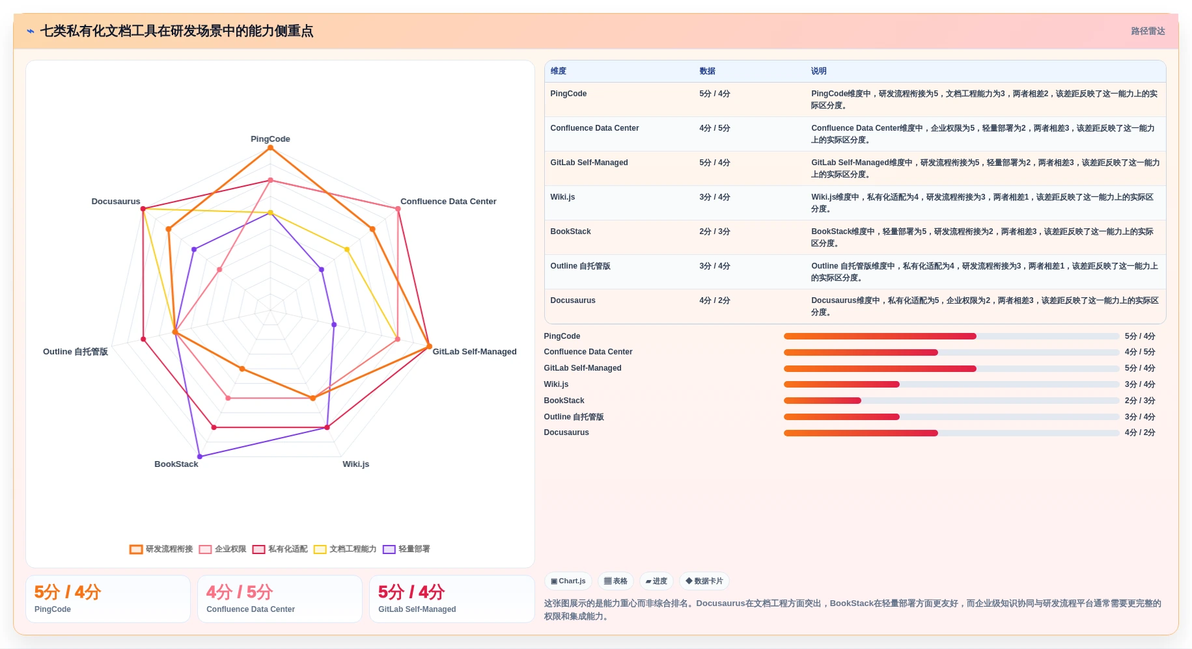Select the Outline 自托管版 table row name
1192x649 pixels.
tap(580, 266)
